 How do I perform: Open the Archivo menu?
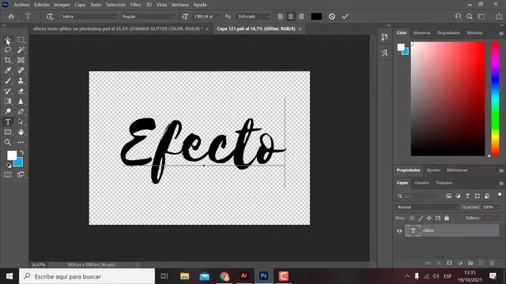[x=21, y=5]
